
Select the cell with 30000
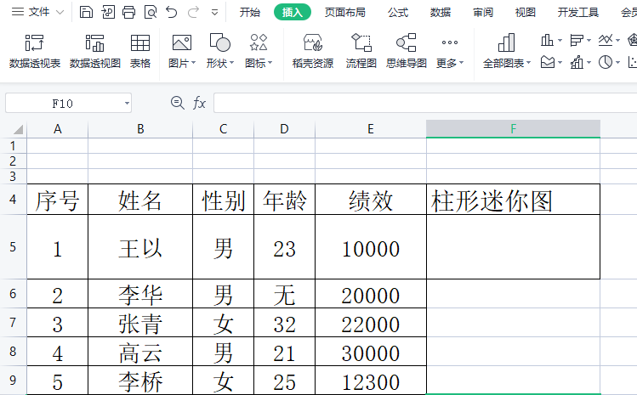pos(371,351)
